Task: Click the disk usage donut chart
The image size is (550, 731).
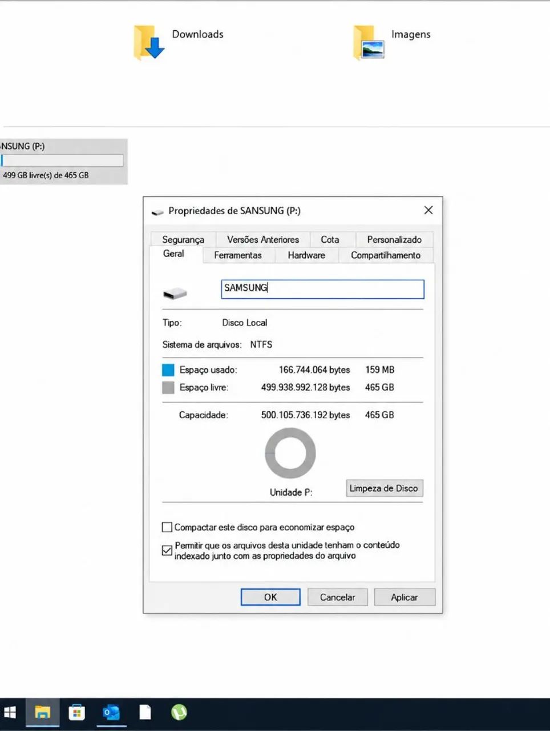Action: 290,453
